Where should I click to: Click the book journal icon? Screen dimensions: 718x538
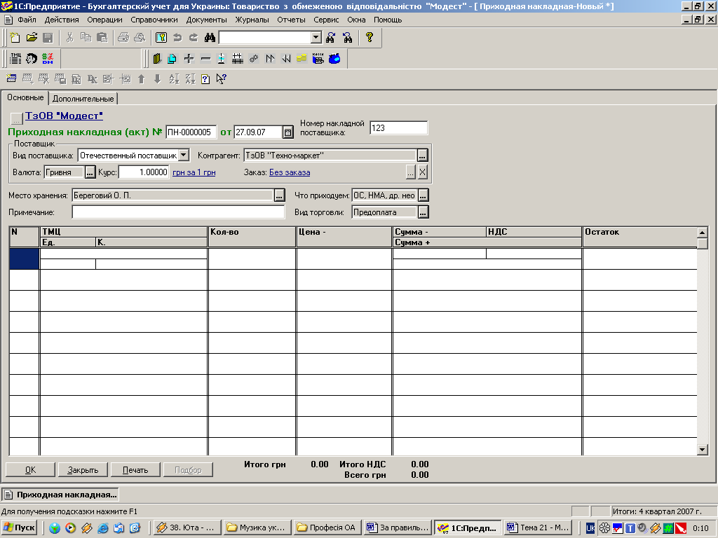pyautogui.click(x=157, y=59)
